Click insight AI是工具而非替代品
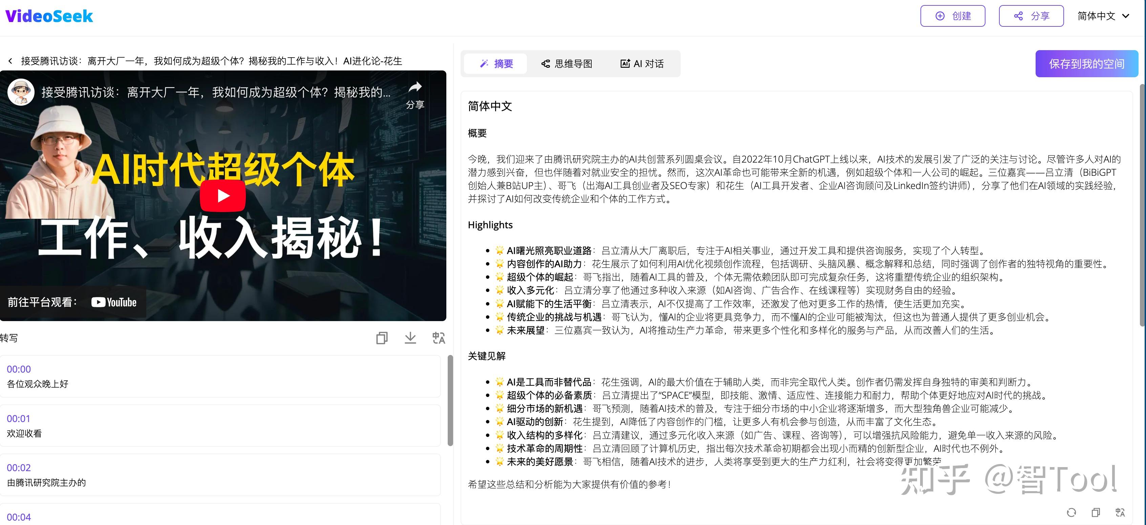Image resolution: width=1146 pixels, height=525 pixels. [549, 382]
